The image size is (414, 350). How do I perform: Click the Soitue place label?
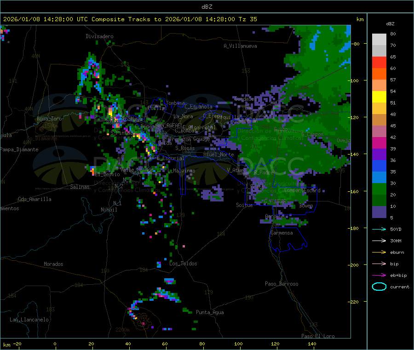point(244,205)
